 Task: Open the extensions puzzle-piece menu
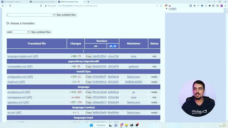pyautogui.click(x=209, y=6)
